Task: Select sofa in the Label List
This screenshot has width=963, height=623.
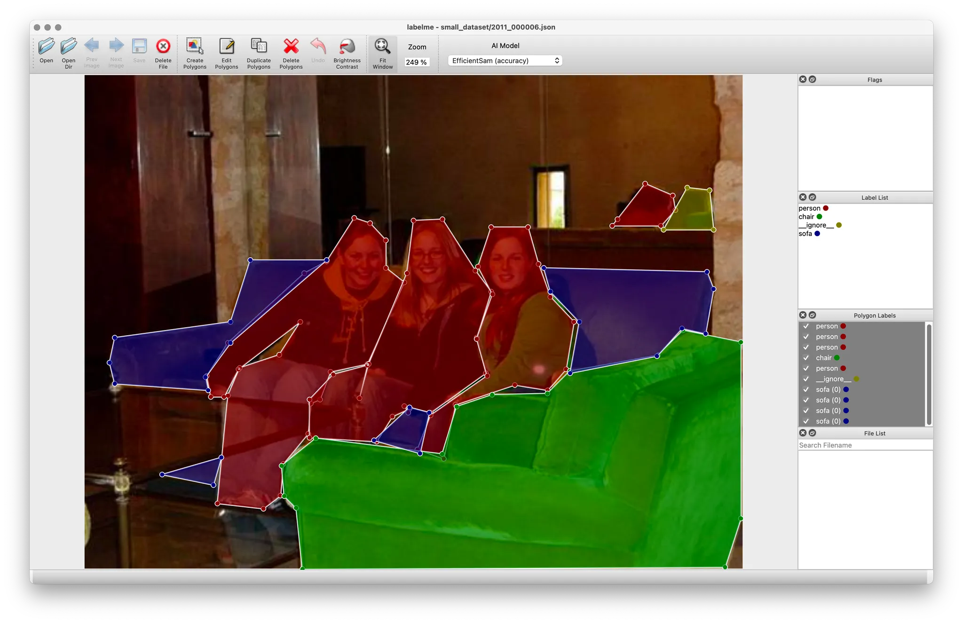Action: tap(805, 234)
